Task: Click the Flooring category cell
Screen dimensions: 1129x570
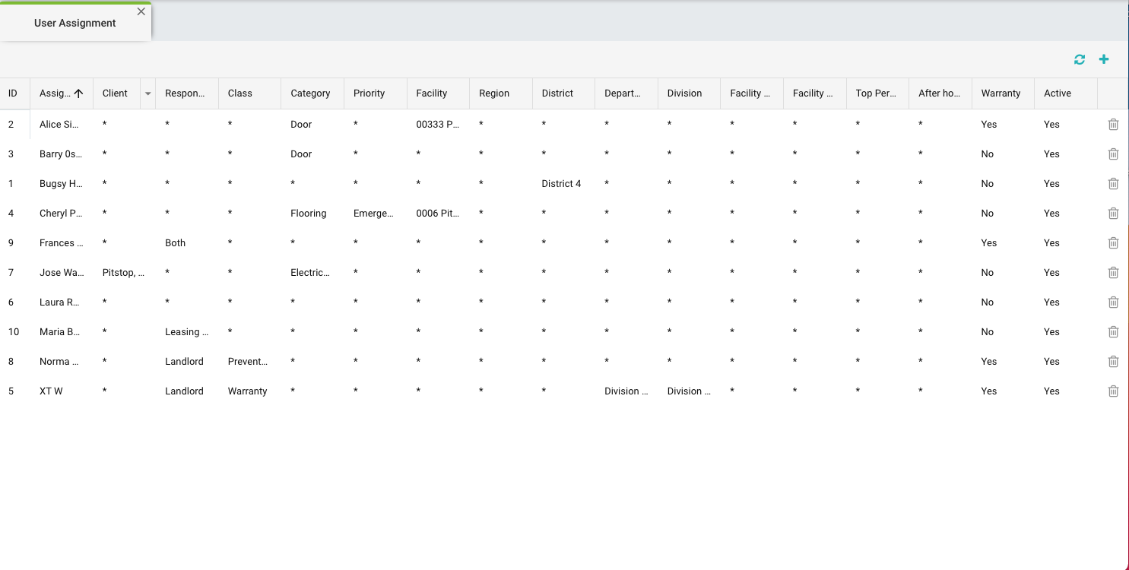Action: (308, 213)
